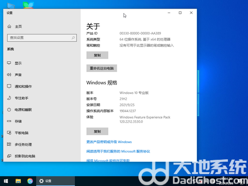The image size is (248, 186).
Task: Select the 存储 storage drive icon
Action: click(x=9, y=121)
